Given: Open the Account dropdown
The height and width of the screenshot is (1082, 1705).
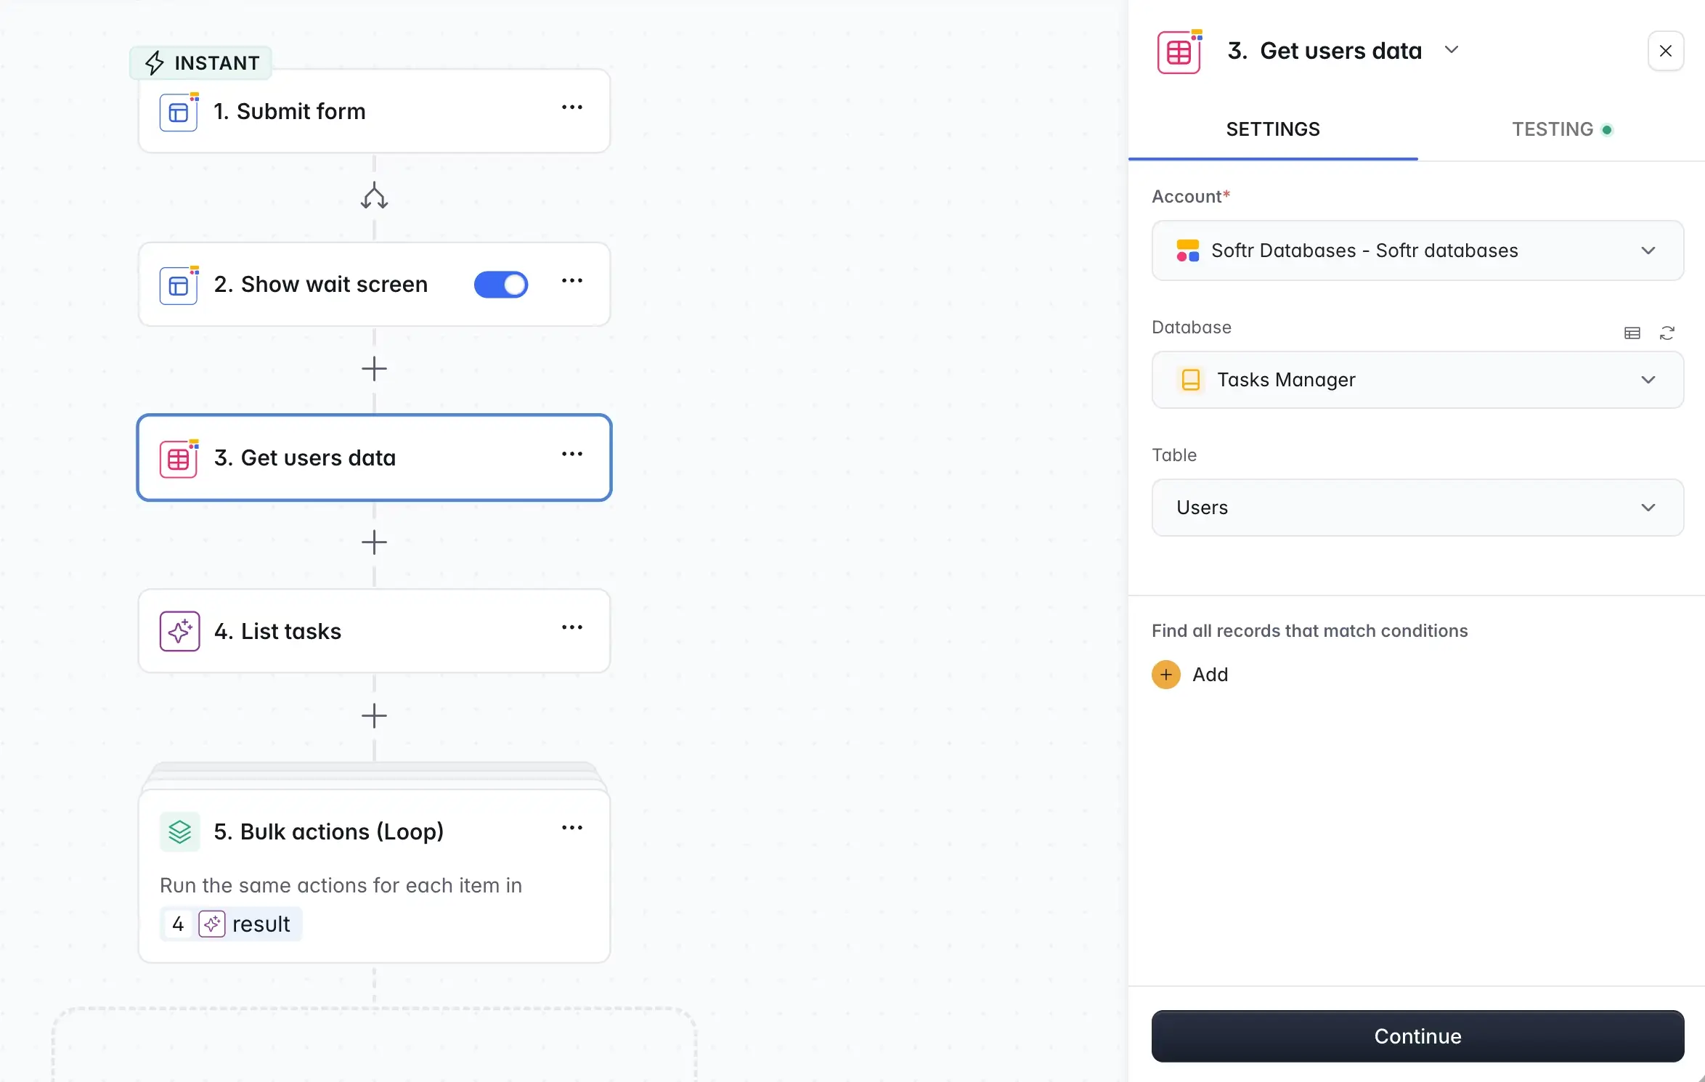Looking at the screenshot, I should click(1649, 251).
